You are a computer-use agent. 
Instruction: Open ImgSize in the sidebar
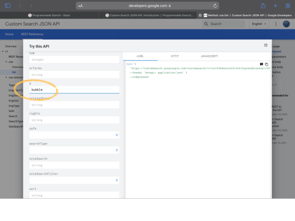pyautogui.click(x=14, y=101)
